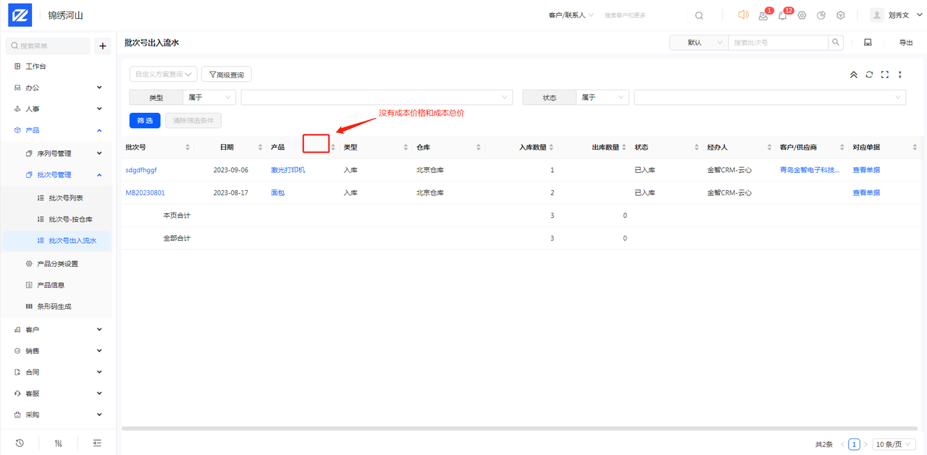Expand the 办公 sidebar menu

58,88
